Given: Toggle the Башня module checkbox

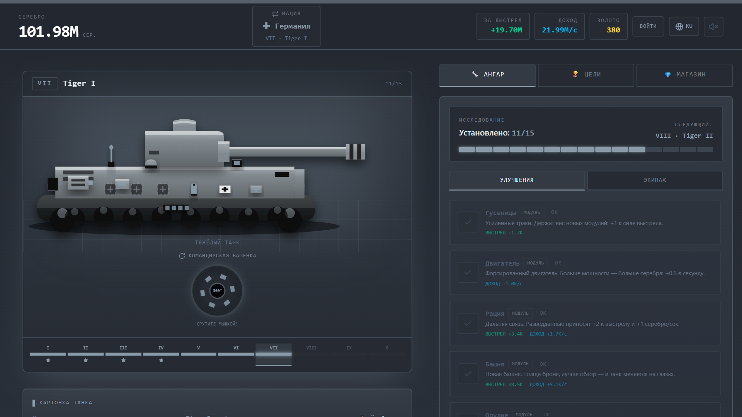Looking at the screenshot, I should pyautogui.click(x=468, y=374).
